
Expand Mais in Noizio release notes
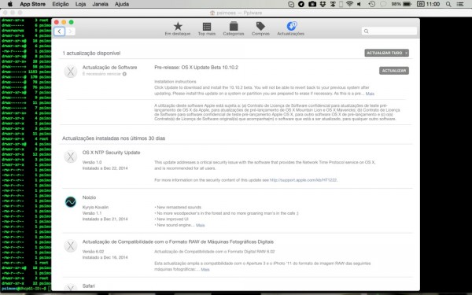(200, 225)
